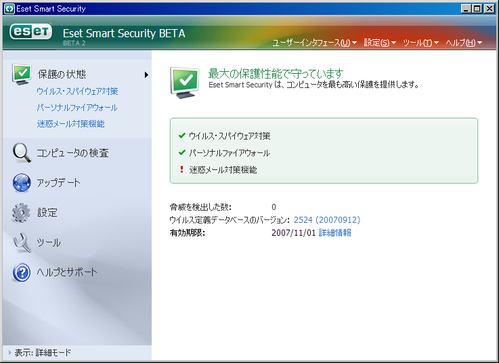The image size is (499, 363).
Task: Open the 設定(S) menu in header
Action: 380,43
